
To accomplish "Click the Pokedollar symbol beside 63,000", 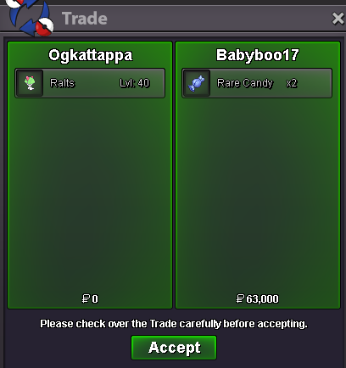I will [240, 298].
